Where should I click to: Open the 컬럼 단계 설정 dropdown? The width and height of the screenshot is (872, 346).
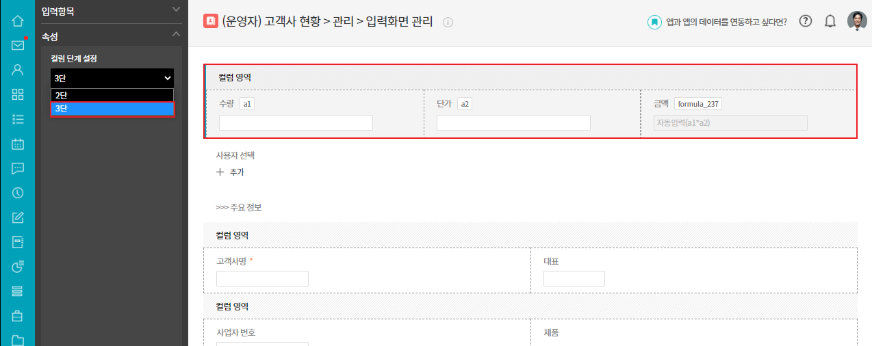click(x=112, y=78)
